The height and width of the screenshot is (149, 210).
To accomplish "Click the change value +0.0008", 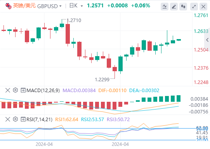I will click(x=118, y=5).
